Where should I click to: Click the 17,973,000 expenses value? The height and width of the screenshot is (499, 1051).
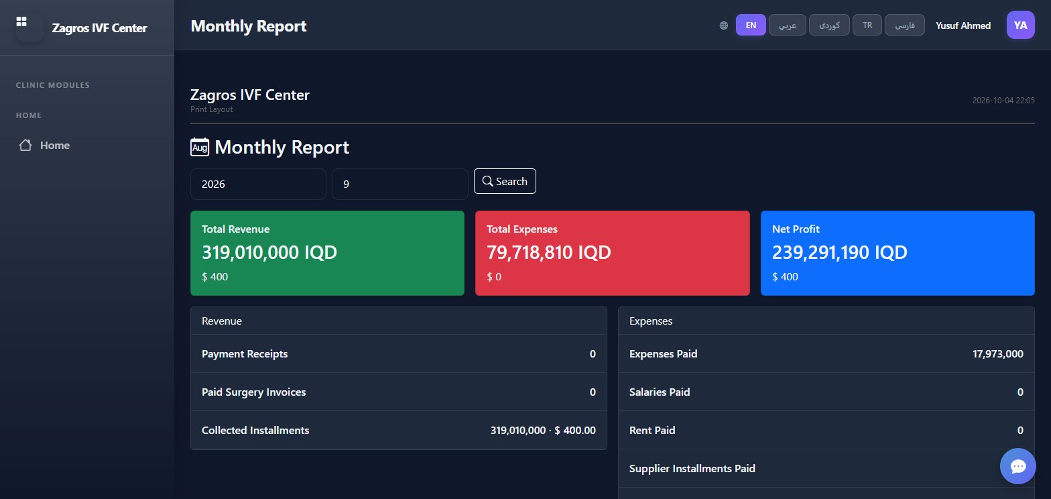click(x=997, y=353)
